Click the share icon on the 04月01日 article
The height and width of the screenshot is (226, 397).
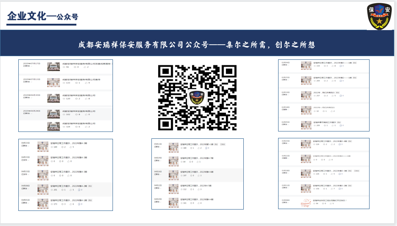click(x=79, y=204)
